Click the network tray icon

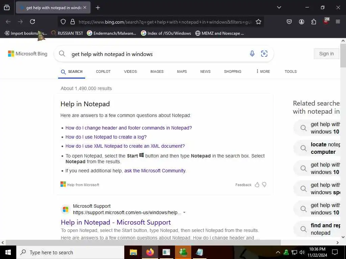[294, 252]
